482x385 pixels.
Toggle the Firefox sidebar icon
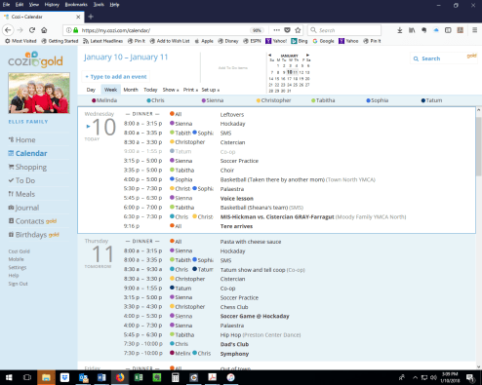pos(448,30)
